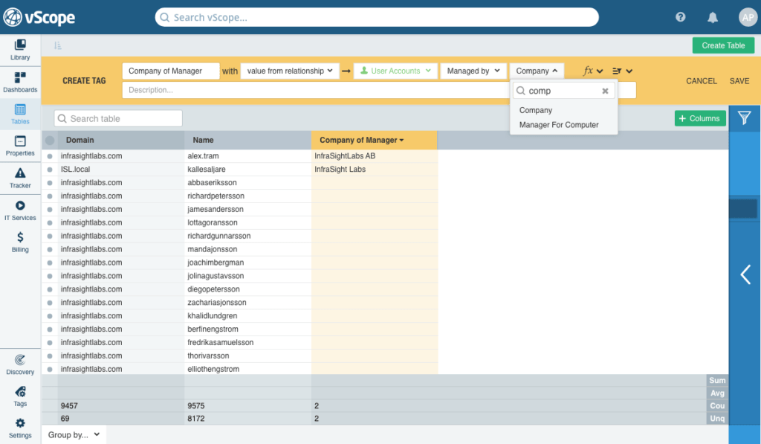Click the dark block in right blue panel

click(x=743, y=209)
